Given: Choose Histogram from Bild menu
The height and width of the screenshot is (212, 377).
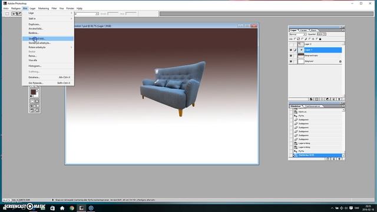Looking at the screenshot, I should [x=48, y=66].
